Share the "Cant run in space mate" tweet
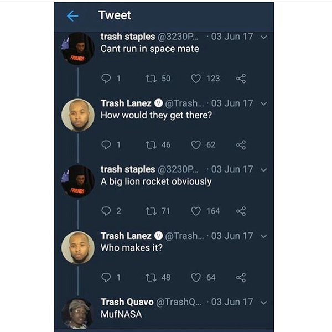 click(241, 79)
